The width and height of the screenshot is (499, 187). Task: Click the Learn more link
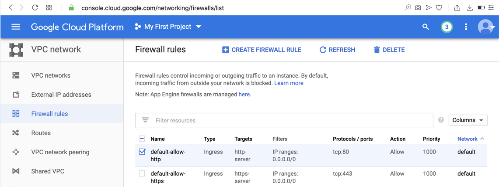[288, 83]
